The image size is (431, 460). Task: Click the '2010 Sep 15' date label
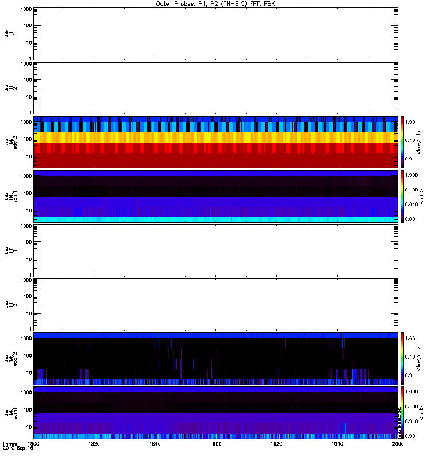[x=18, y=448]
